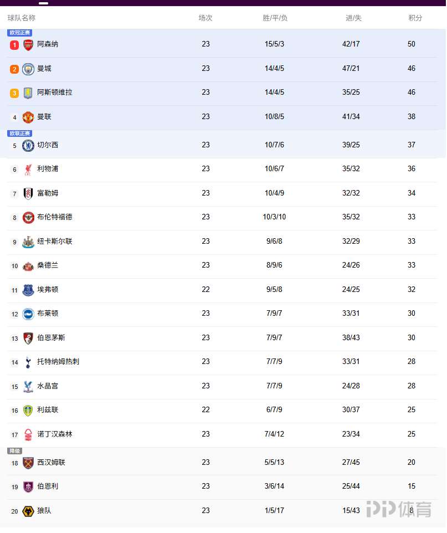Click the 欧冠正赛 zone label
This screenshot has height=533, width=447.
click(20, 33)
